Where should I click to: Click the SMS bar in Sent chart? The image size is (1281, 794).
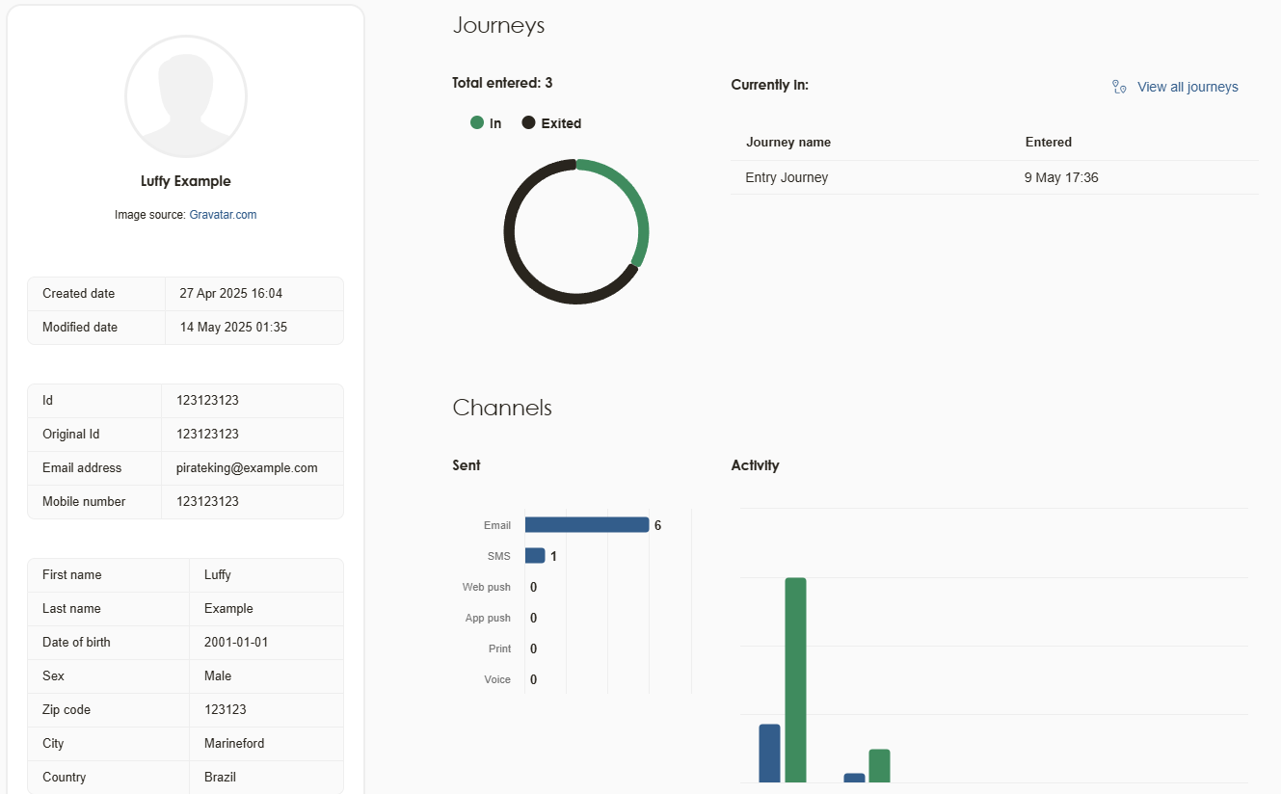point(535,556)
